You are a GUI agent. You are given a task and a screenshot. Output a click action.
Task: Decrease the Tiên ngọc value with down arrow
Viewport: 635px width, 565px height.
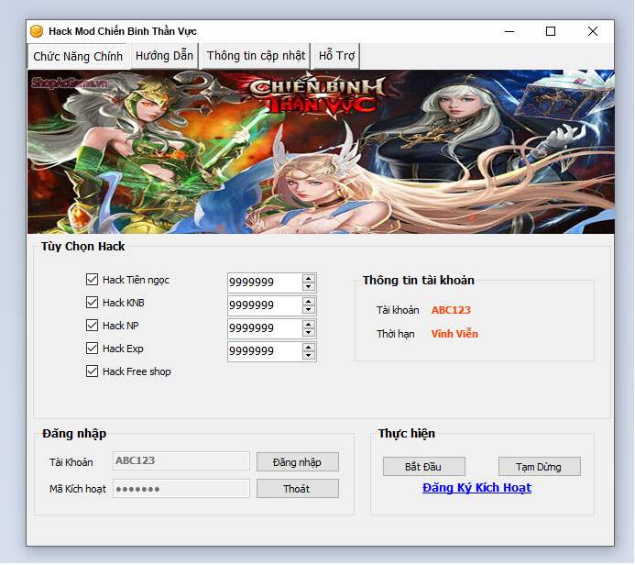pos(309,286)
